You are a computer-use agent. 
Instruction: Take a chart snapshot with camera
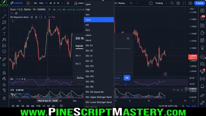click(x=190, y=3)
